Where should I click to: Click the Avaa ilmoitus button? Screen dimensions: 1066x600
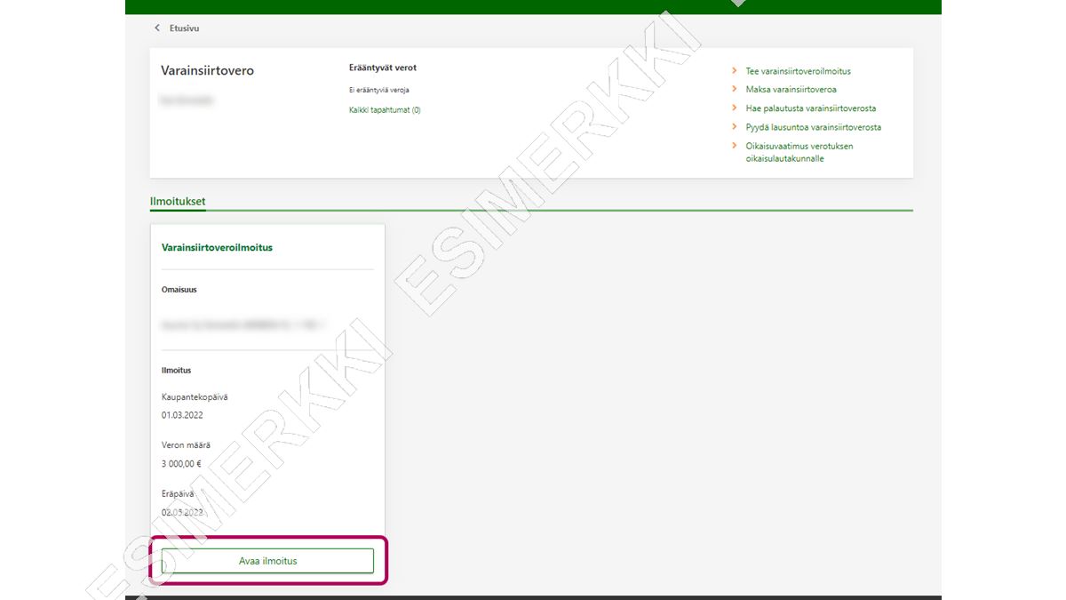[x=267, y=561]
